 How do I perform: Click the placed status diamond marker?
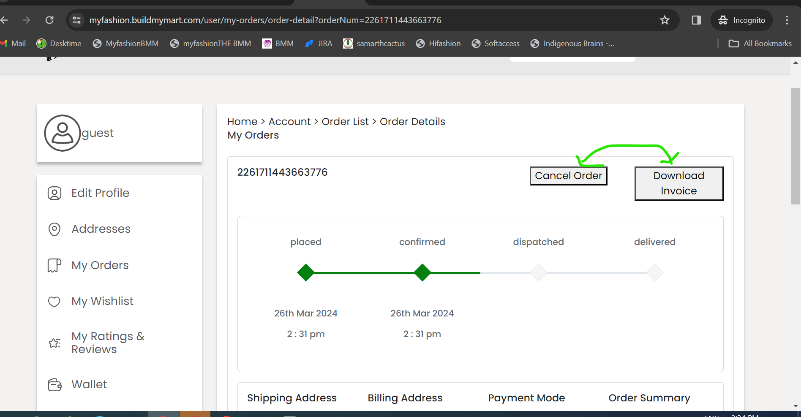pyautogui.click(x=306, y=273)
